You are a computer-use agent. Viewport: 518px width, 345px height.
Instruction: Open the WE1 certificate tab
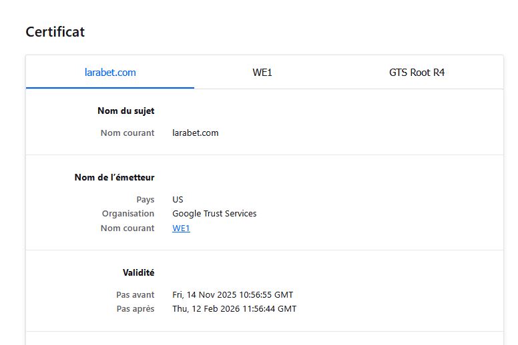(262, 72)
